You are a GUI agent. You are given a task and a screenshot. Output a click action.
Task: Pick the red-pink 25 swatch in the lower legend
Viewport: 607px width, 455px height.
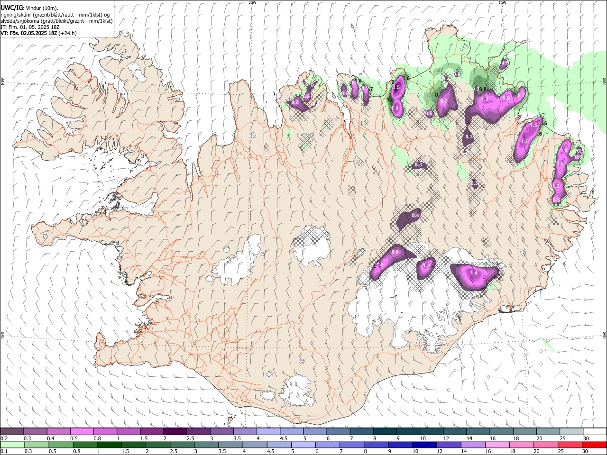pyautogui.click(x=570, y=445)
